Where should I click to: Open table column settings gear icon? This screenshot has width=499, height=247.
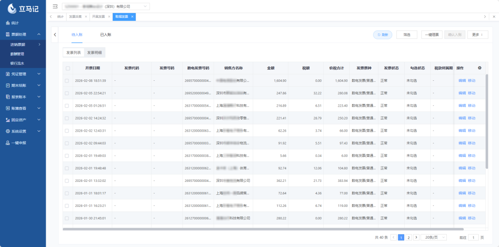point(480,68)
